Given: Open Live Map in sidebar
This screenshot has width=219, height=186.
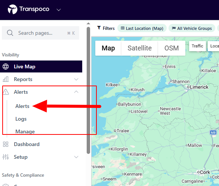Looking at the screenshot, I should (41, 66).
